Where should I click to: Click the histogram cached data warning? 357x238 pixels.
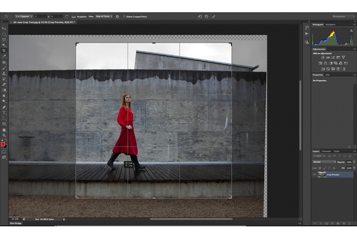(351, 30)
